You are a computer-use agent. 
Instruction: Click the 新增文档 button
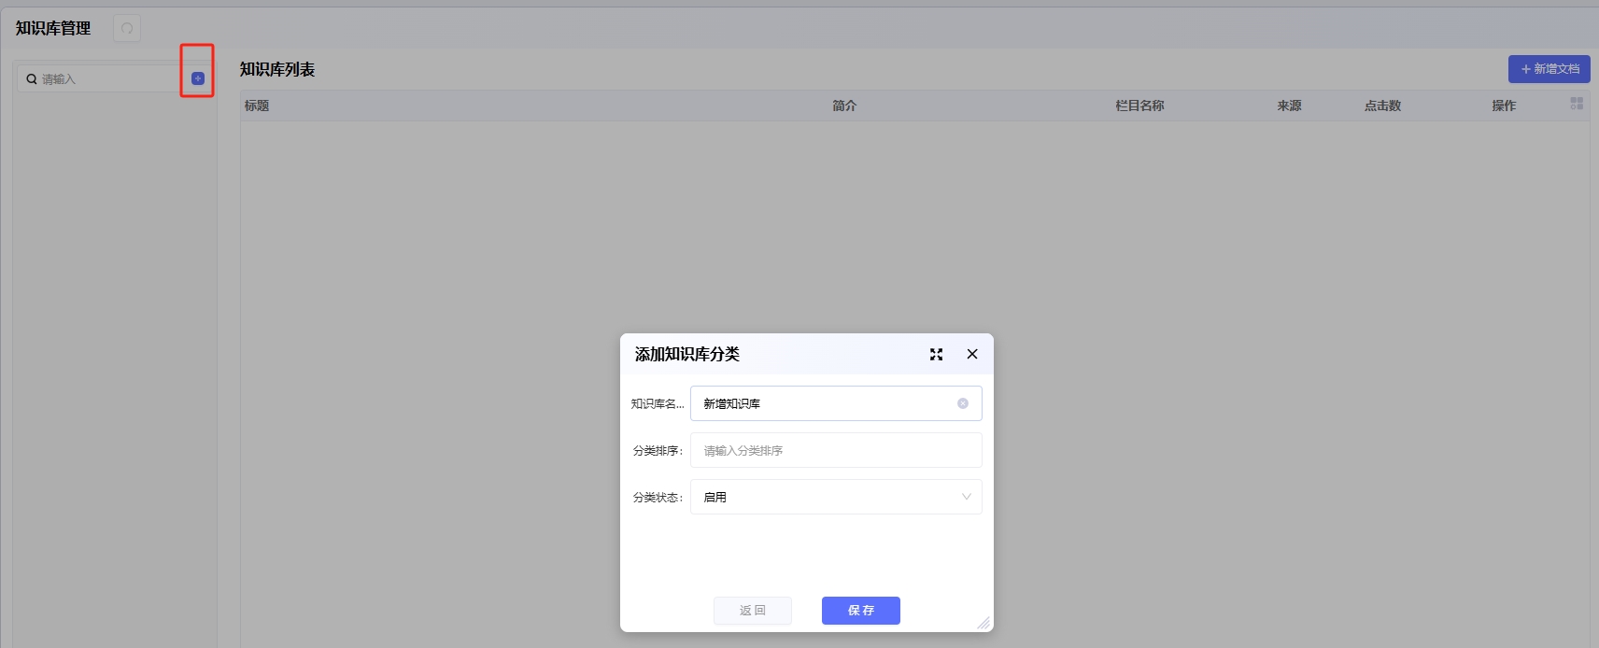[1549, 69]
